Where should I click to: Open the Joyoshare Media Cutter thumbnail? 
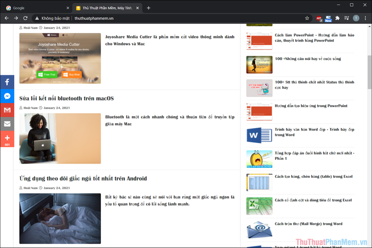pyautogui.click(x=60, y=58)
